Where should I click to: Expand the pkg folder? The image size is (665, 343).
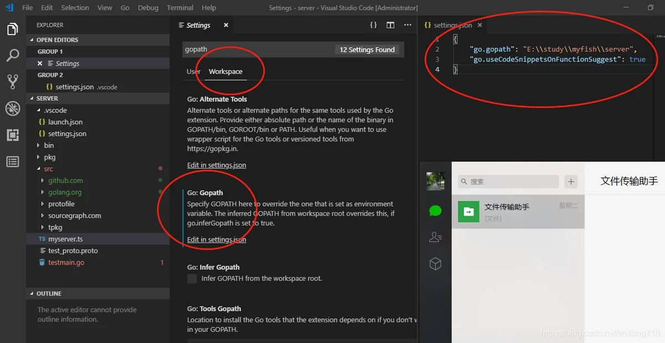(39, 157)
